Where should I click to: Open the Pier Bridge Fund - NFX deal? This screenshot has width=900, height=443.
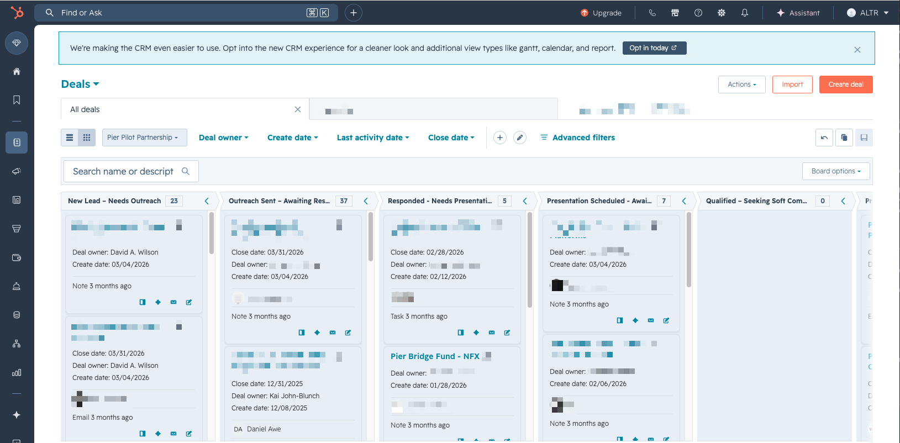(435, 356)
